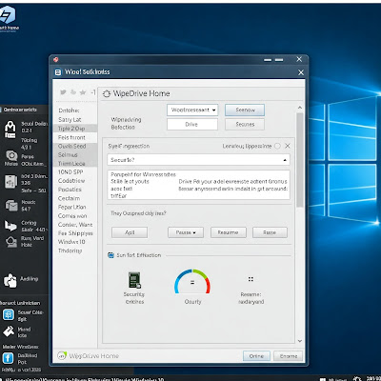Screen dimensions: 381x381
Task: Click the vertical scrollbar thumb in main panel
Action: pyautogui.click(x=299, y=160)
